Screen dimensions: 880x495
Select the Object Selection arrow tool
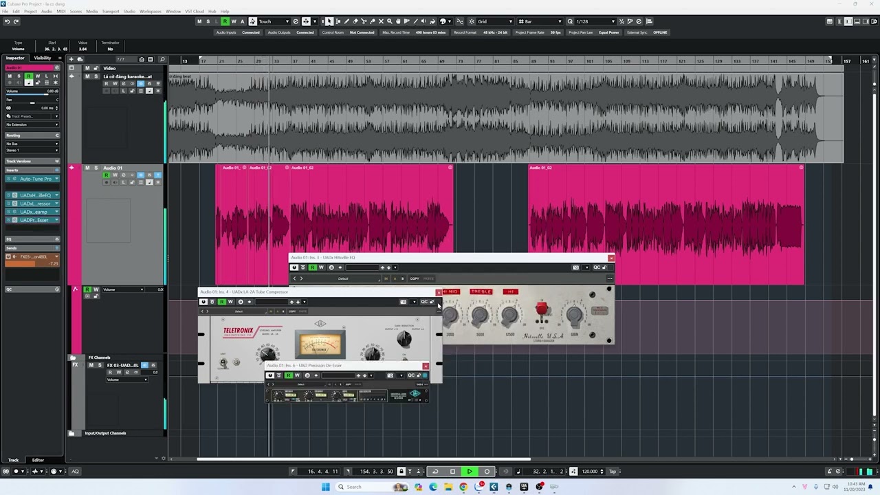[329, 21]
